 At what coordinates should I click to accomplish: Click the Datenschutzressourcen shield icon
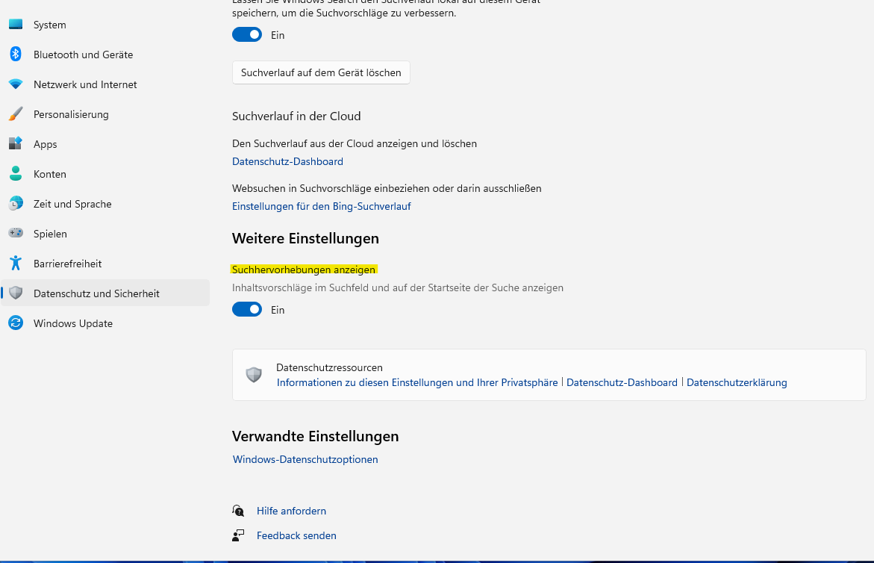[254, 374]
